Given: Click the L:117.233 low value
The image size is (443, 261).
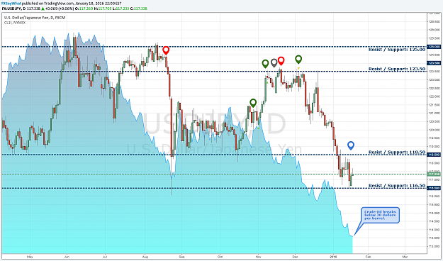Looking at the screenshot, I should click(120, 9).
